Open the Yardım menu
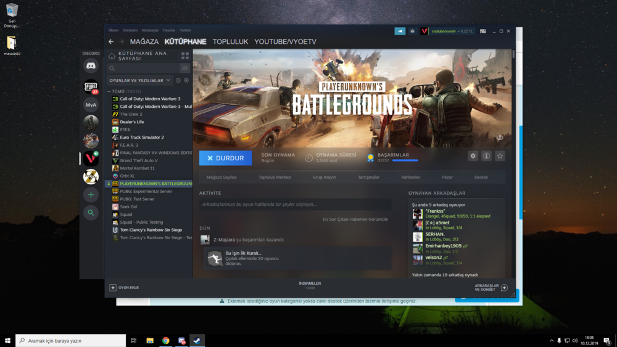The image size is (617, 347). coord(185,30)
